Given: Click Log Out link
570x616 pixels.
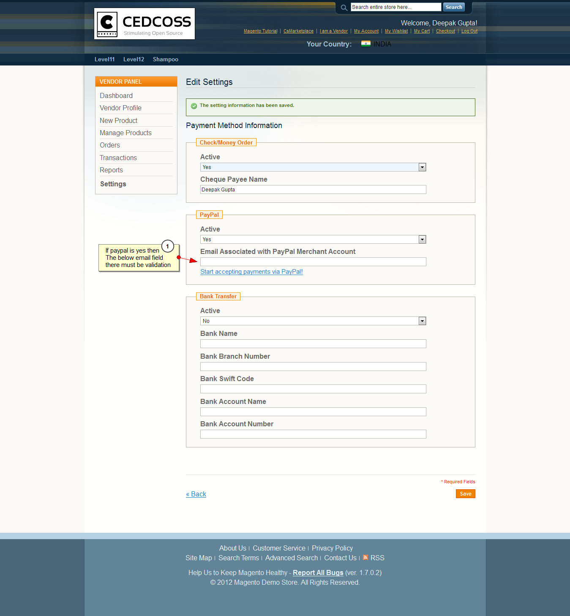Looking at the screenshot, I should (469, 31).
